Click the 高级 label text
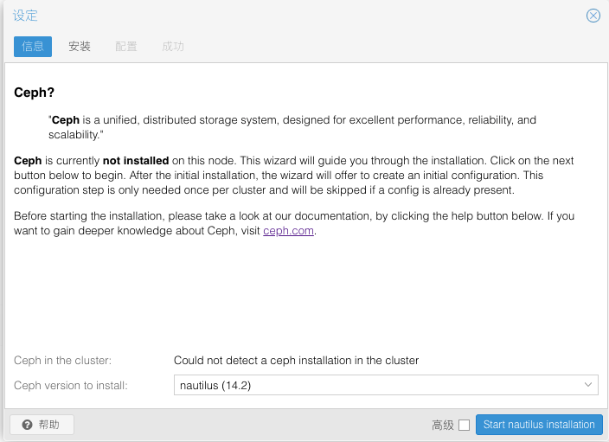The image size is (609, 442). click(442, 425)
